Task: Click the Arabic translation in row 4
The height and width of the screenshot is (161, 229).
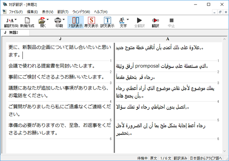Action: tap(165, 92)
